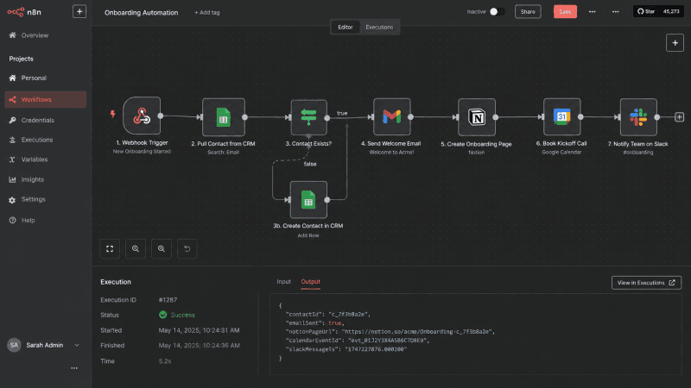Open Executions in the sidebar

(37, 140)
